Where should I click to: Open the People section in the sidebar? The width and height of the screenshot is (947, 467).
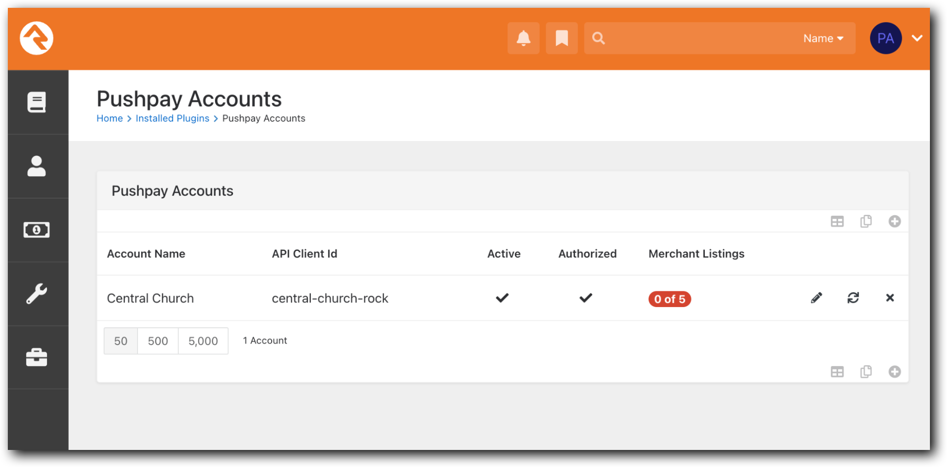[38, 166]
